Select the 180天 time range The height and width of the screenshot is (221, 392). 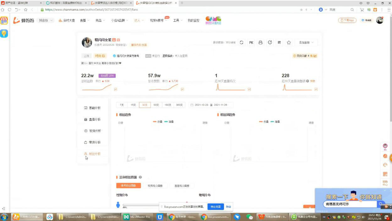(x=168, y=105)
